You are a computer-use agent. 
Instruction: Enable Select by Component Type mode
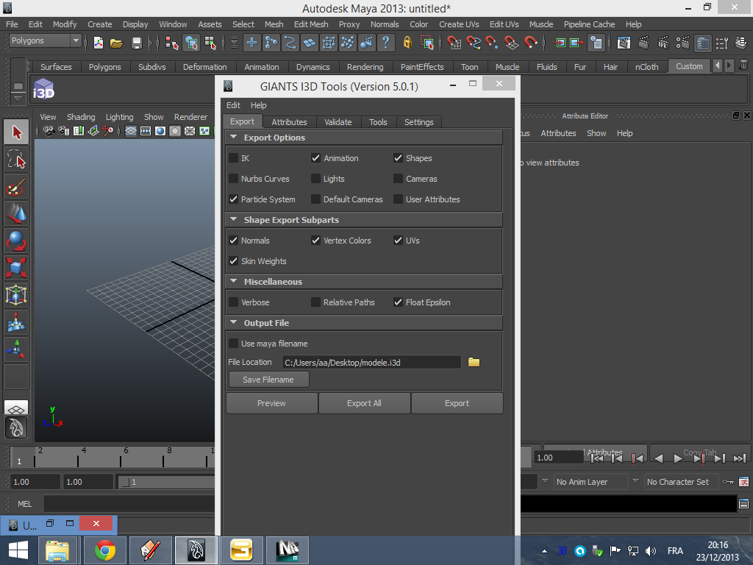click(x=210, y=43)
